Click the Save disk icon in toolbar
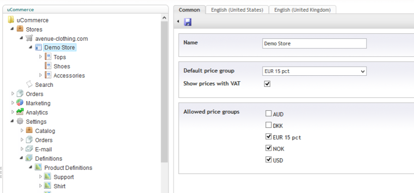Viewport: 414px width, 193px height. [188, 22]
